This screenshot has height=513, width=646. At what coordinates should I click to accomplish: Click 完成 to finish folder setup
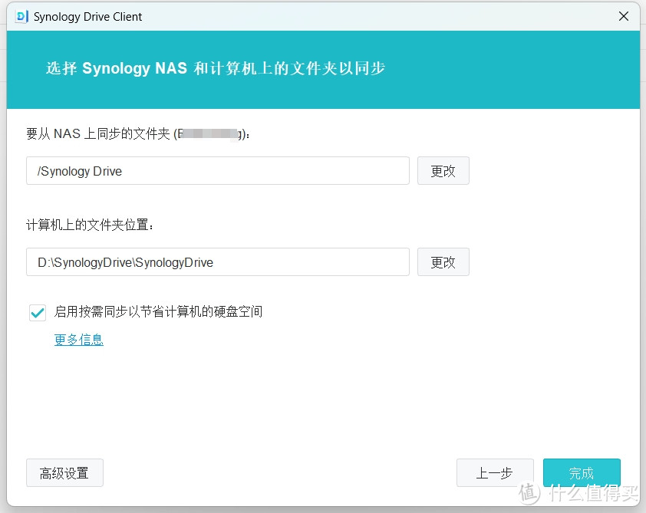(582, 472)
